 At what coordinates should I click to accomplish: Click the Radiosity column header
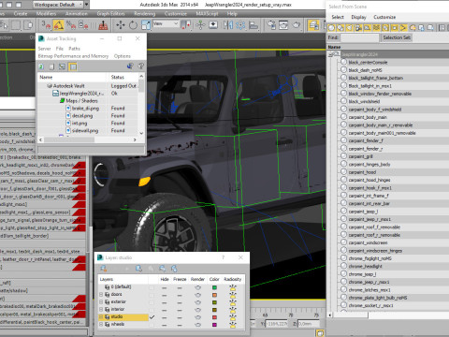(x=233, y=279)
